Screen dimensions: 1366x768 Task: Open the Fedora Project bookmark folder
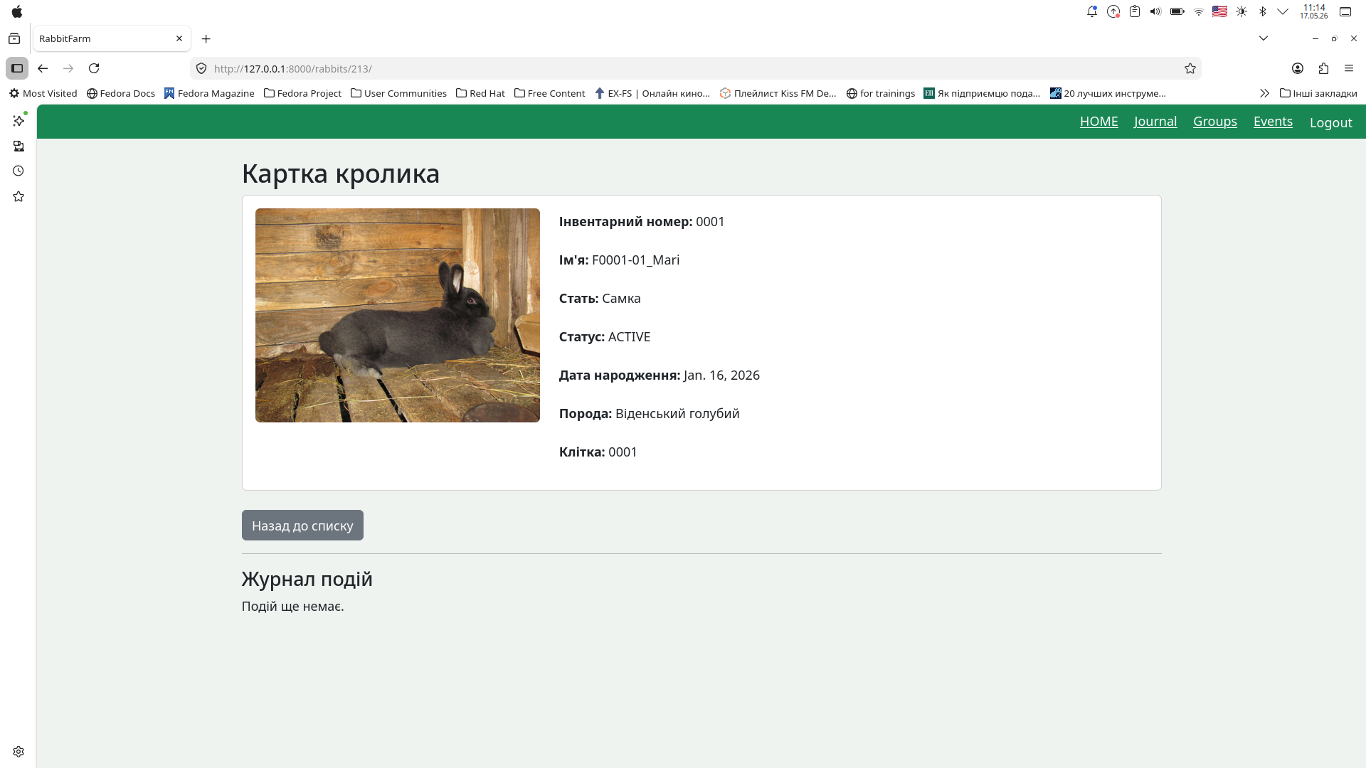tap(302, 93)
